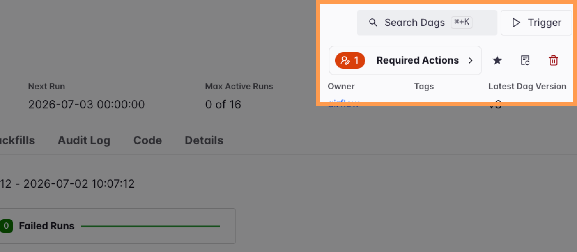Viewport: 577px width, 252px height.
Task: Click the Next Run date value
Action: (87, 105)
